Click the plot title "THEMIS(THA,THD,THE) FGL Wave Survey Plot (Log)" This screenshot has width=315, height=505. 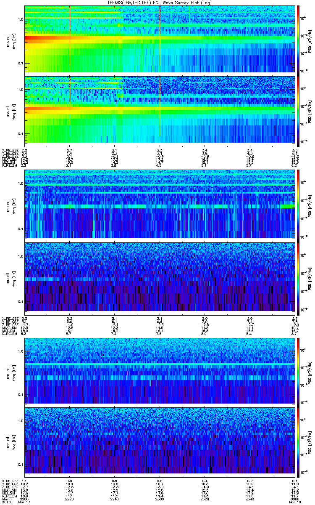160,3
